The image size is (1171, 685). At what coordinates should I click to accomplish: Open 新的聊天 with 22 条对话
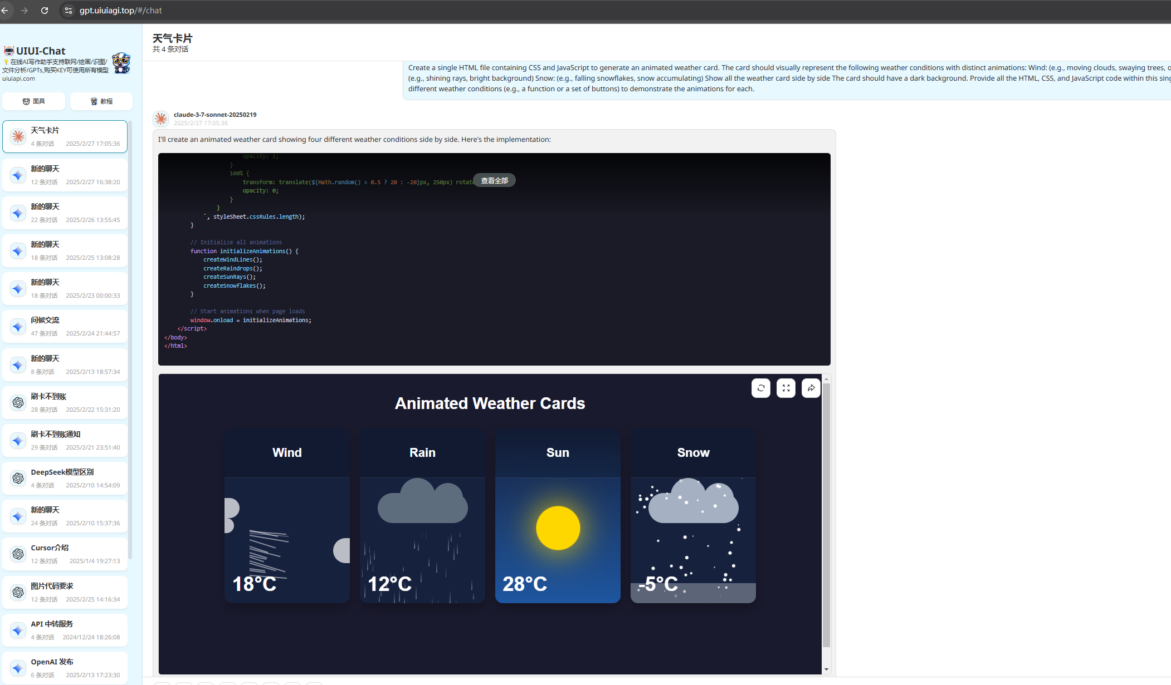point(65,213)
